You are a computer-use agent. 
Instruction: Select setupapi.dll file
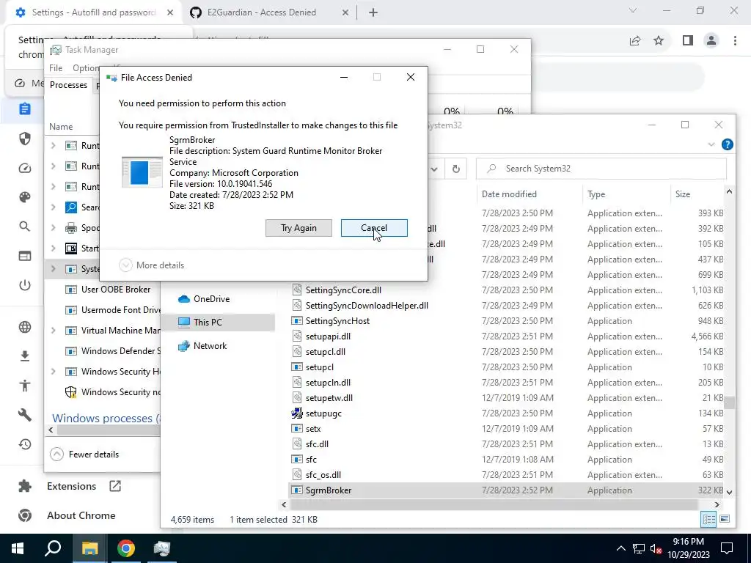coord(328,336)
